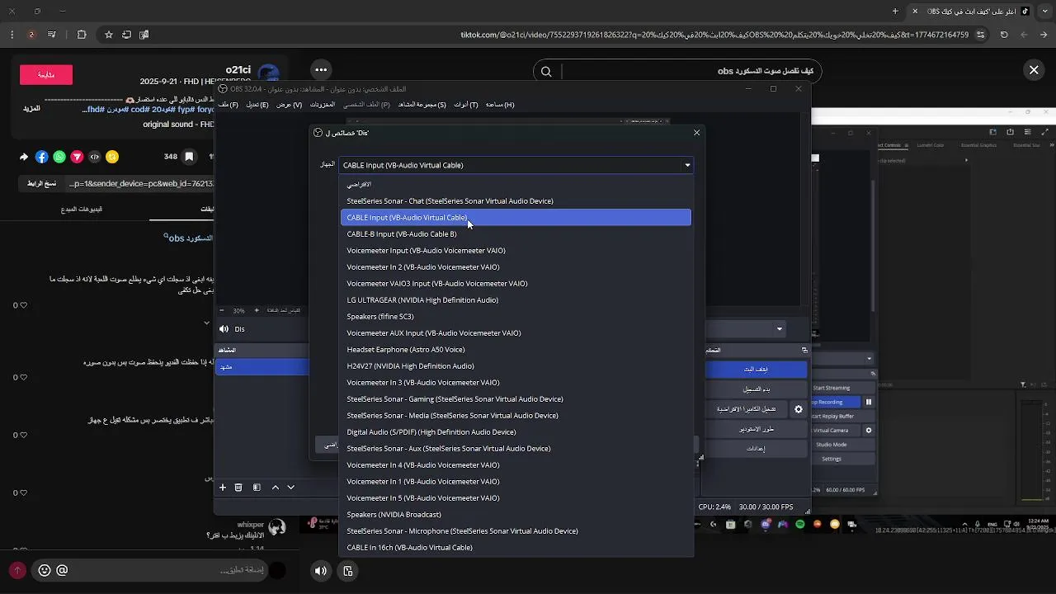The image size is (1056, 594).
Task: Open the Profile (P) menu in OBS
Action: [x=367, y=105]
